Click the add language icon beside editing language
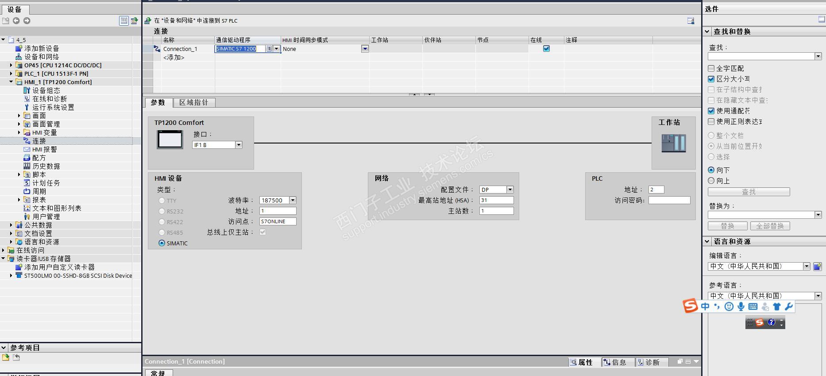This screenshot has height=376, width=826. [818, 266]
